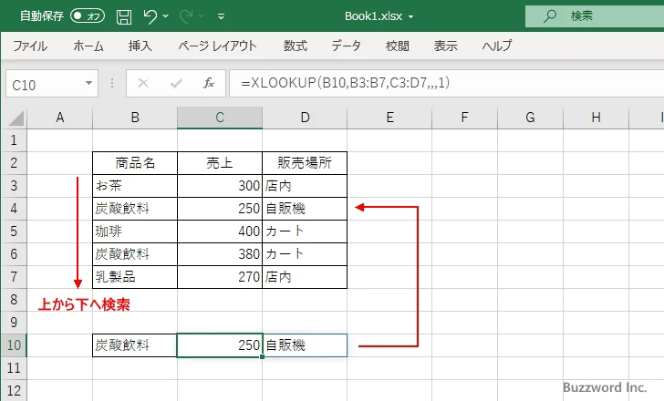Viewport: 664px width, 401px height.
Task: Click cell 自販機 in row 4
Action: pos(305,209)
